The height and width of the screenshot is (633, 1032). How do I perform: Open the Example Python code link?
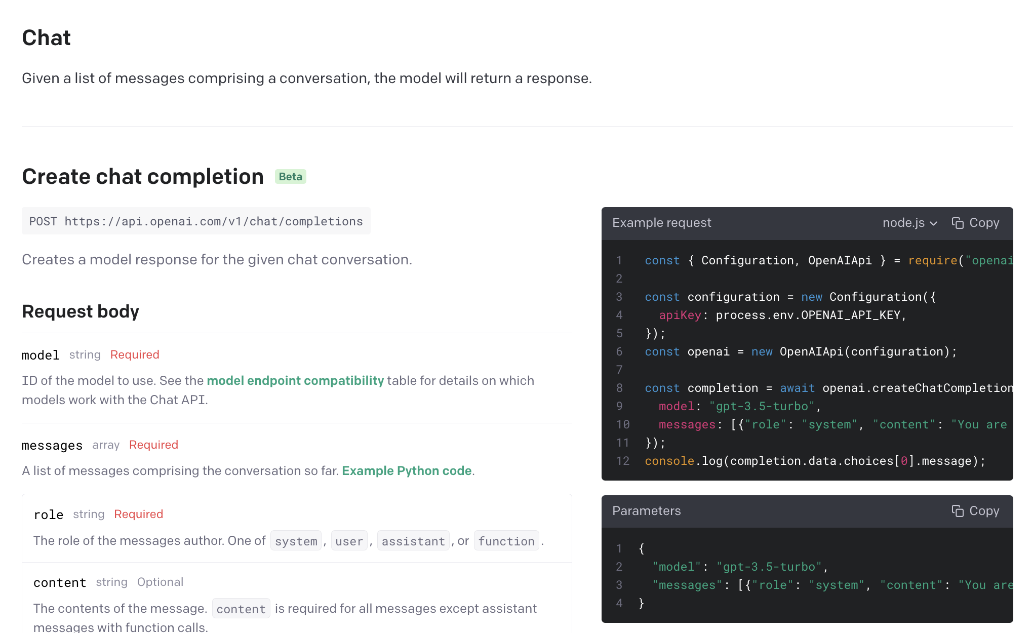pyautogui.click(x=407, y=471)
